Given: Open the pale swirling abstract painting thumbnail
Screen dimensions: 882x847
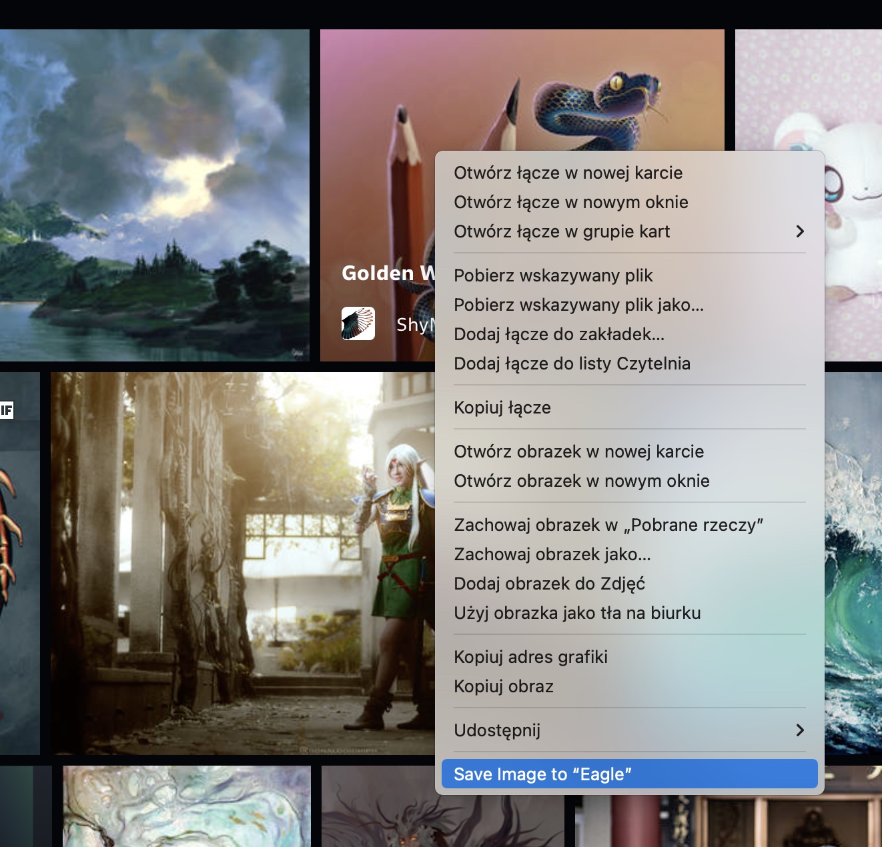Looking at the screenshot, I should (187, 806).
